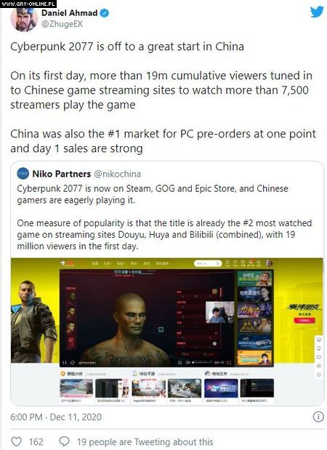Click the red button under yellow Cyberpunk banner
This screenshot has width=327, height=450.
304,321
